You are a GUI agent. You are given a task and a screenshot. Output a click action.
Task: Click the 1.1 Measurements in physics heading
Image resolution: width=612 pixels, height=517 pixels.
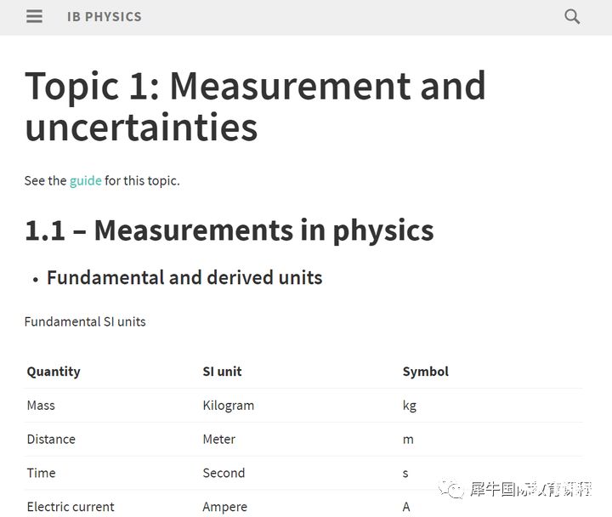click(x=229, y=230)
